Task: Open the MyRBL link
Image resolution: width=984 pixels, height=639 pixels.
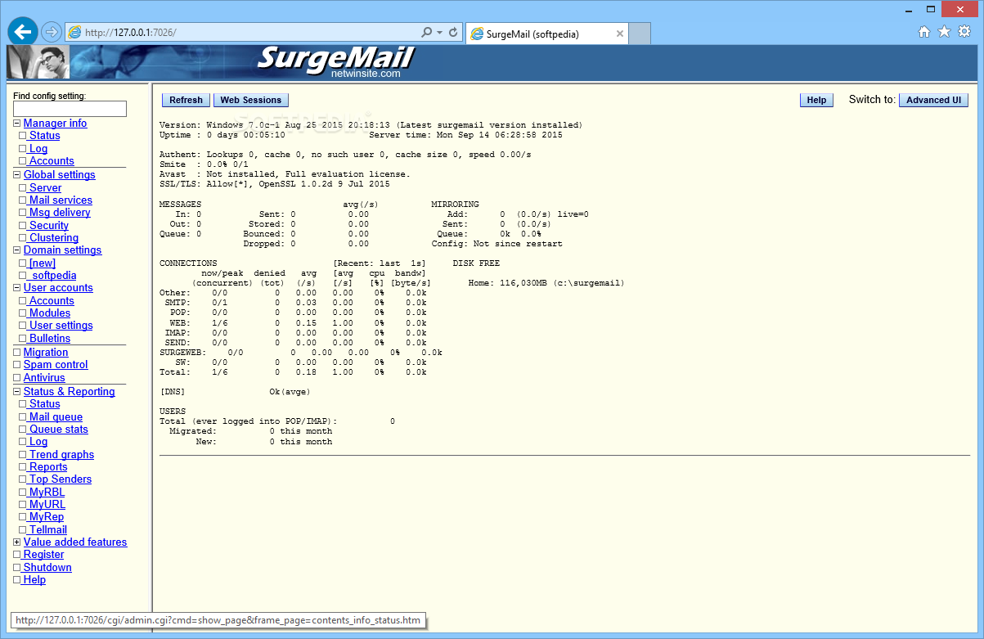Action: (47, 493)
